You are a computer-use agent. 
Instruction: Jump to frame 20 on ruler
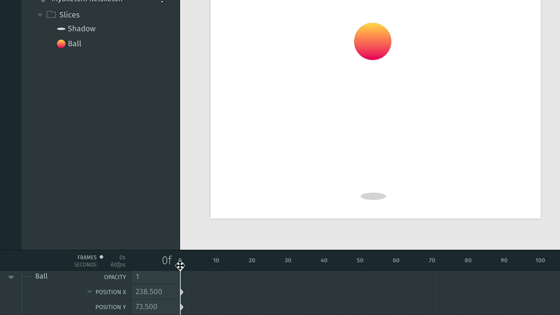[252, 260]
